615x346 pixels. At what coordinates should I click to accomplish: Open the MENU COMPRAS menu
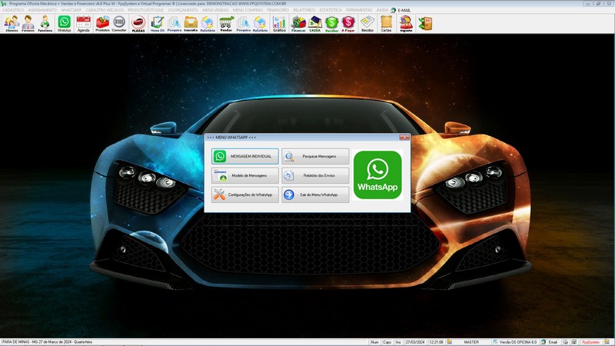click(248, 10)
